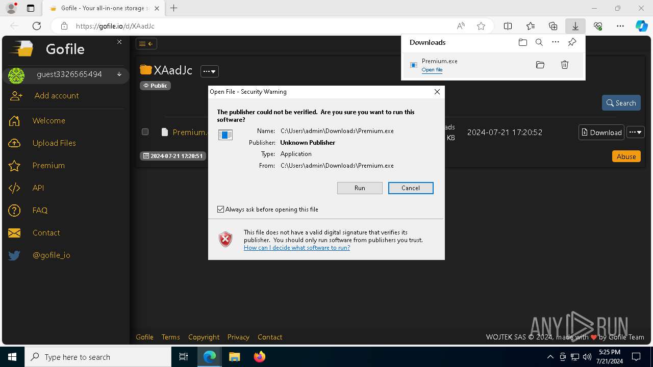This screenshot has height=367, width=653.
Task: Open file link under Premium.exe
Action: (x=432, y=70)
